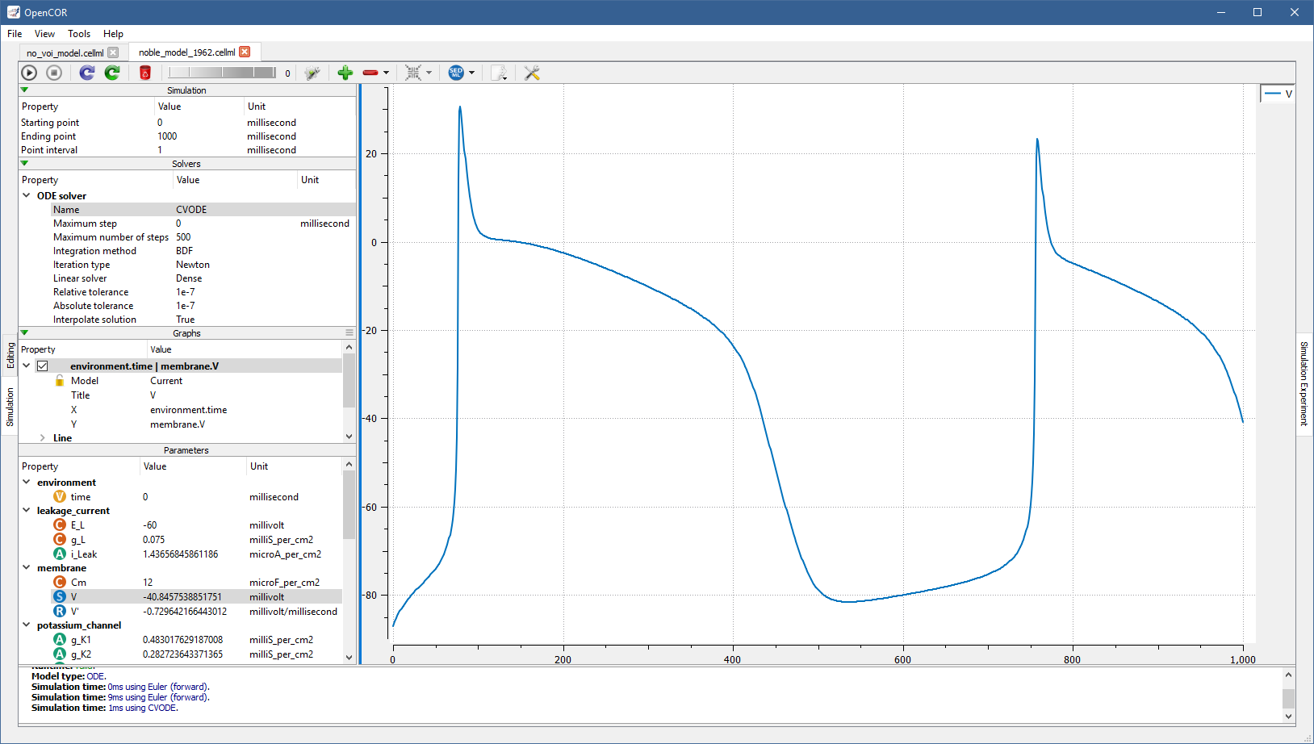Click the development mode gear icon
Viewport: 1314px width, 744px height.
[312, 73]
